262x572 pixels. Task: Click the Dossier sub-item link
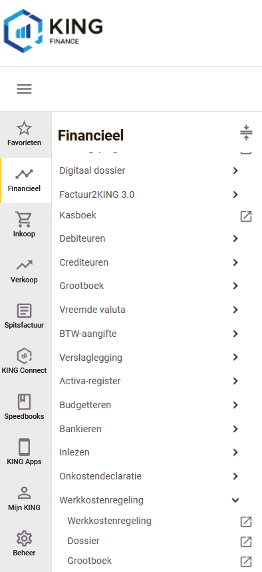click(83, 541)
